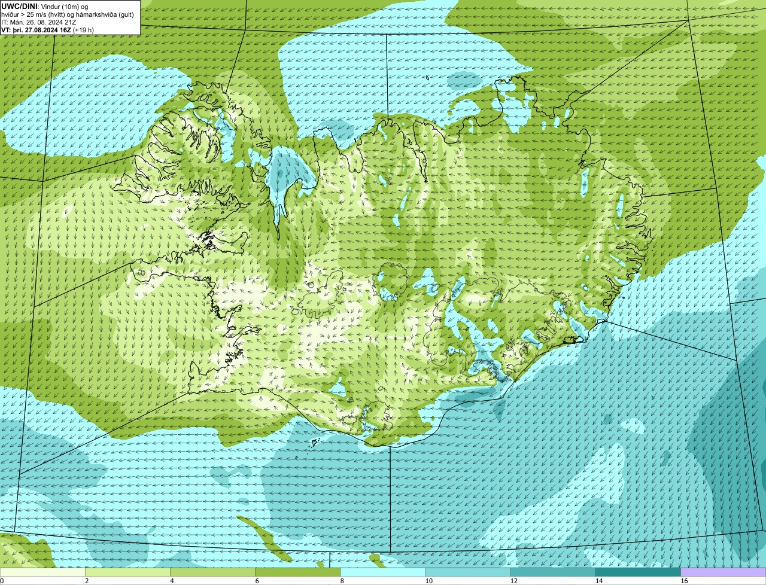Click the scale label '6'
This screenshot has width=766, height=585.
pos(257,581)
